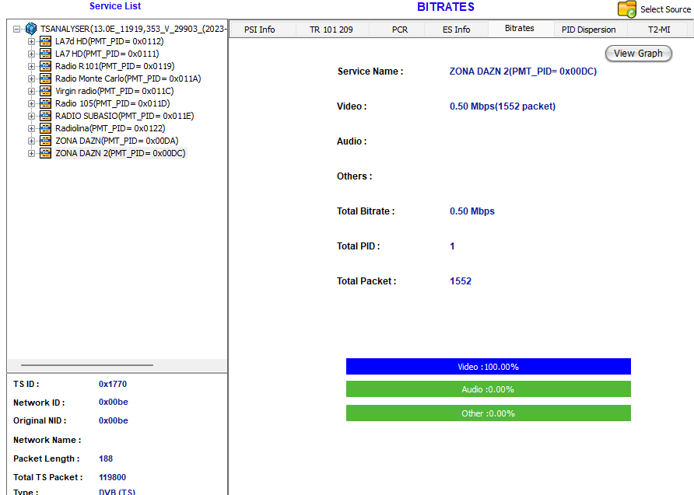Select Radio 105(PMT_PID=0x011D) service

point(112,103)
